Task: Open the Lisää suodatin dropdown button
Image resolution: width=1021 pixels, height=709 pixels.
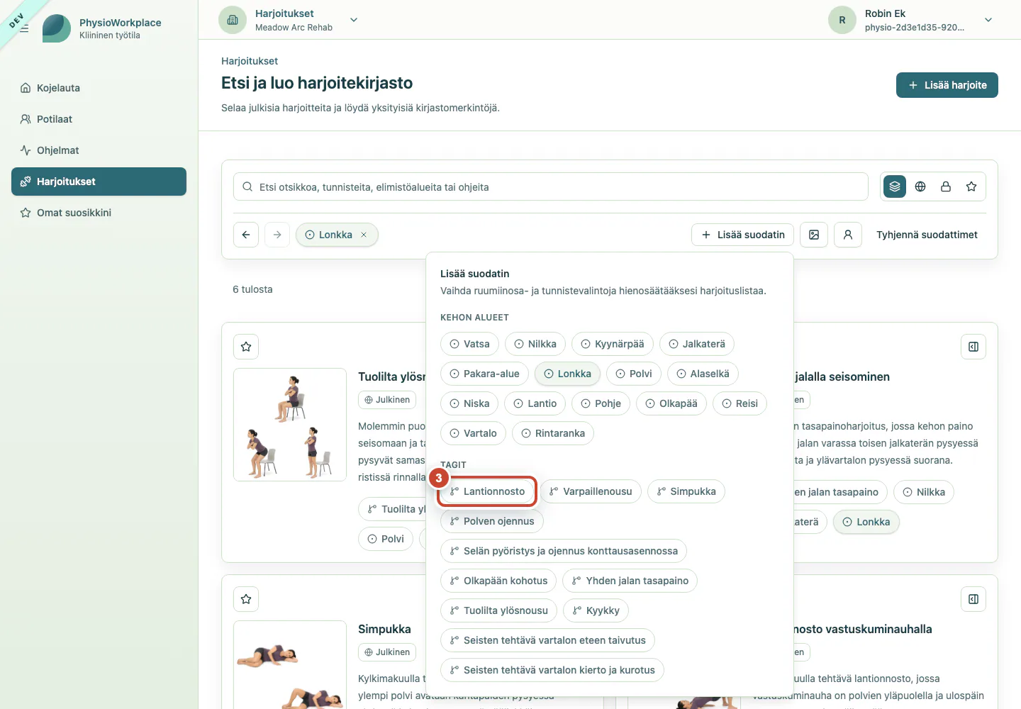Action: 743,235
